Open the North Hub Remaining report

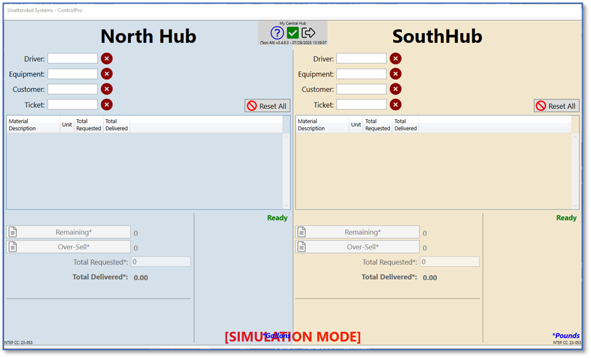[x=68, y=232]
